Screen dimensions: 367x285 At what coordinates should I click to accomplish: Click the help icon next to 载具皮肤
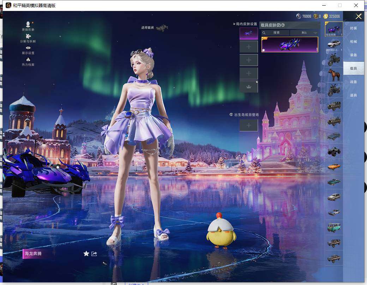click(x=283, y=25)
